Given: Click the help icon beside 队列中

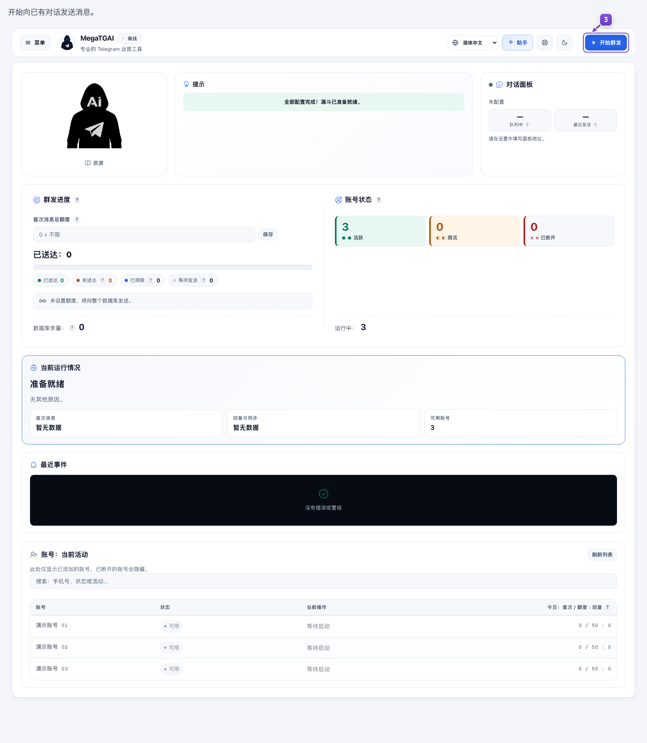Looking at the screenshot, I should 527,125.
